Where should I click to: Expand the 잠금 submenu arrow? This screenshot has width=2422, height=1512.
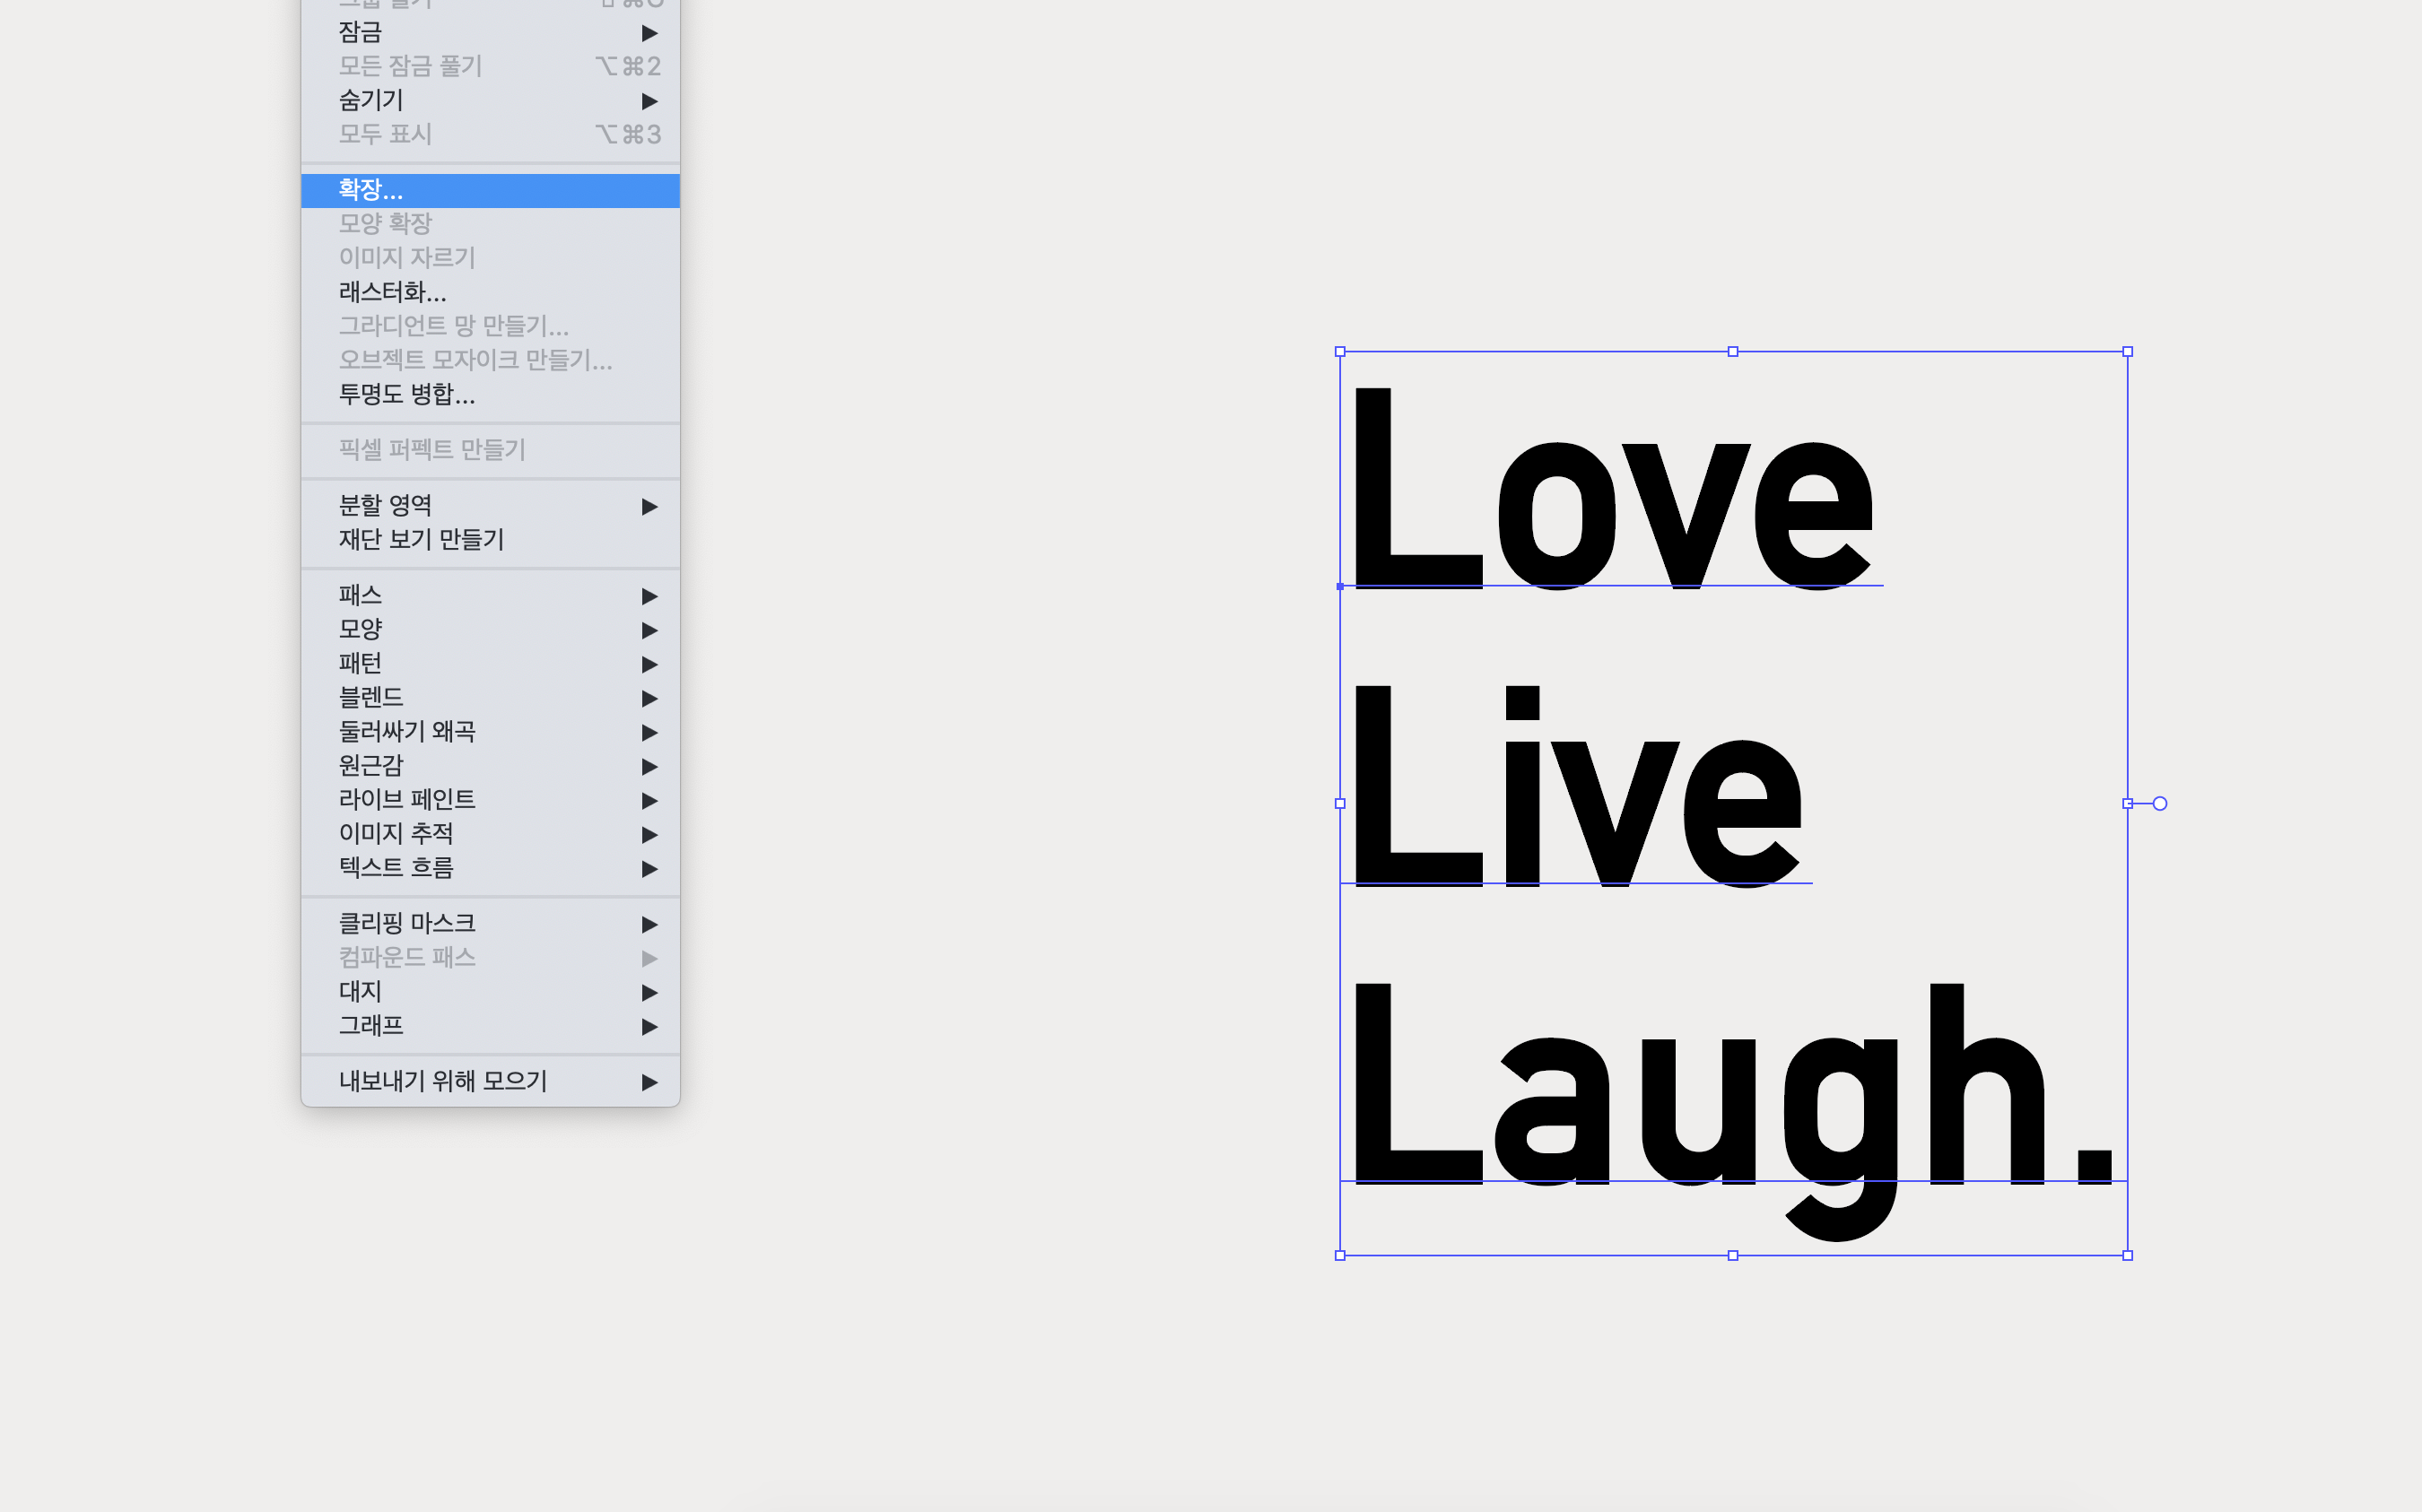pyautogui.click(x=649, y=33)
